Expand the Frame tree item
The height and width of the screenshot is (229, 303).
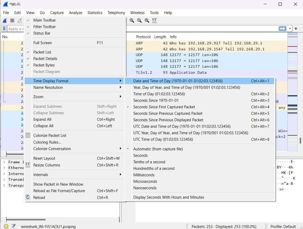coord(4,162)
